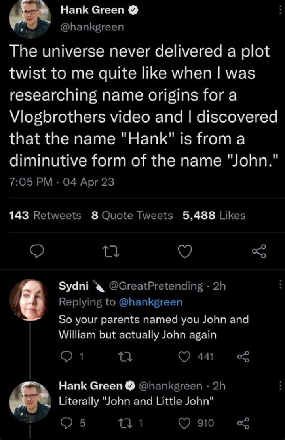View the 143 Retweets list
Screen dimensions: 285x440
[x=45, y=215]
